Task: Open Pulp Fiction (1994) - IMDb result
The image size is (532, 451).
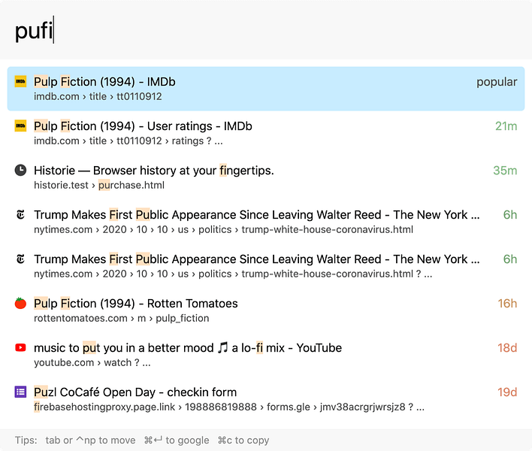Action: (104, 82)
